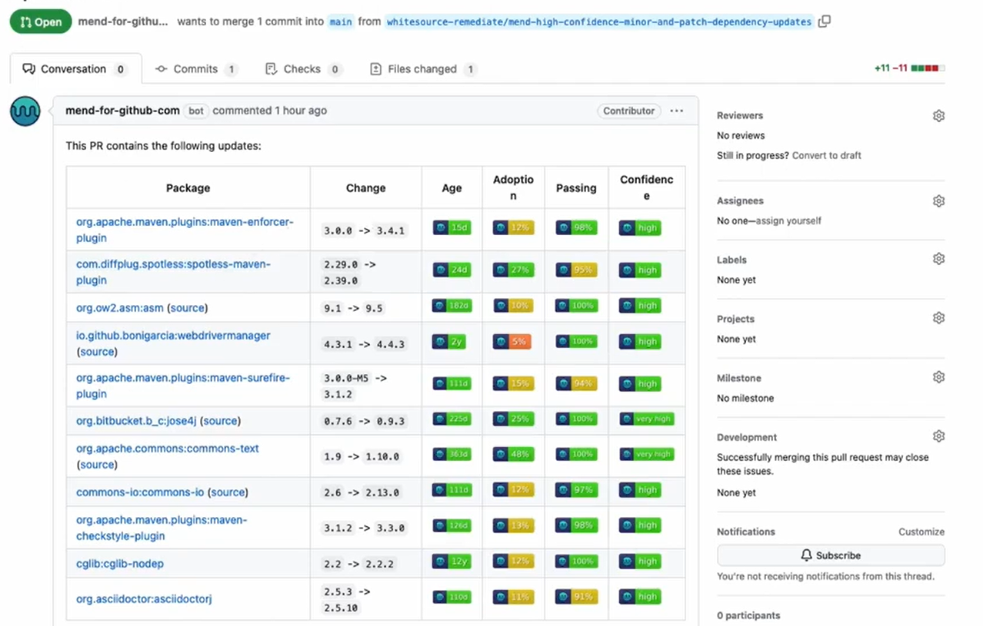This screenshot has width=983, height=626.
Task: Click the Age badge for org.ow2.asm:asm
Action: coord(452,306)
